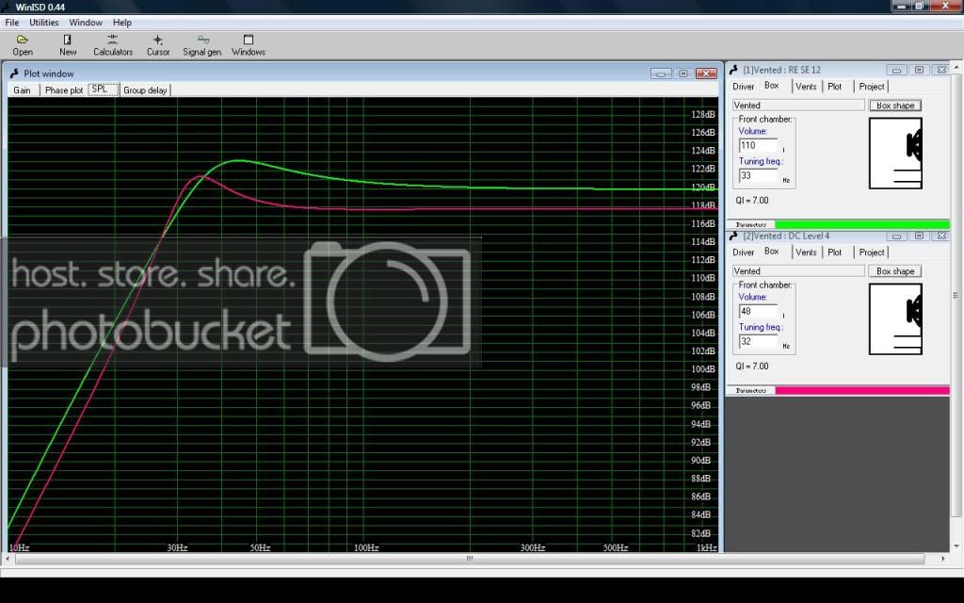Activate the Cursor tool
The height and width of the screenshot is (603, 964).
click(x=158, y=45)
